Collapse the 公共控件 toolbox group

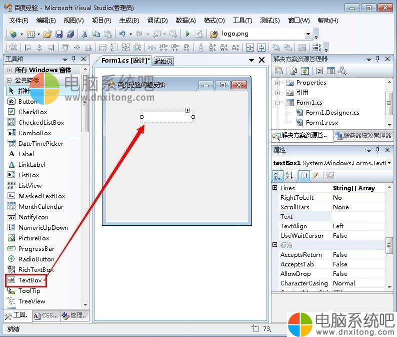point(9,81)
